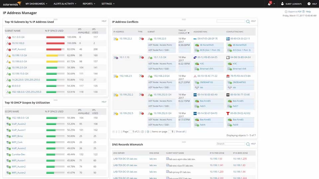The width and height of the screenshot is (319, 179).
Task: Click the SolarWinds logo
Action: tap(12, 4)
